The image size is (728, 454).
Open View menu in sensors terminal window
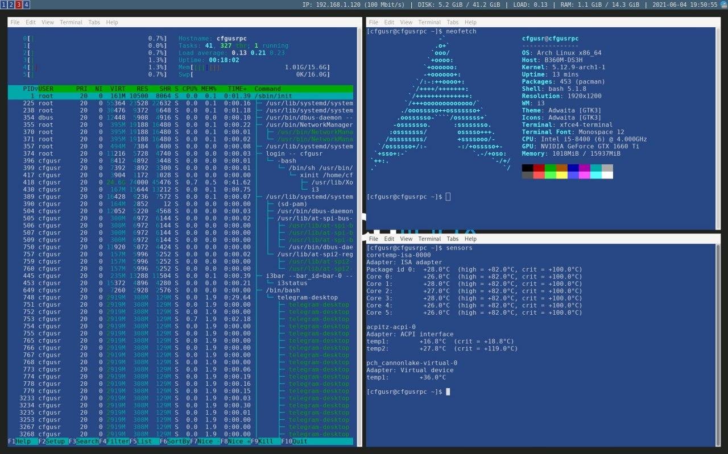407,239
